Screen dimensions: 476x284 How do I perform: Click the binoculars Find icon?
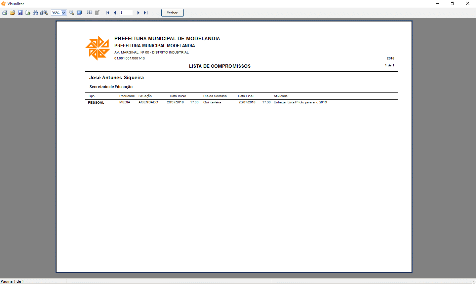coord(35,13)
